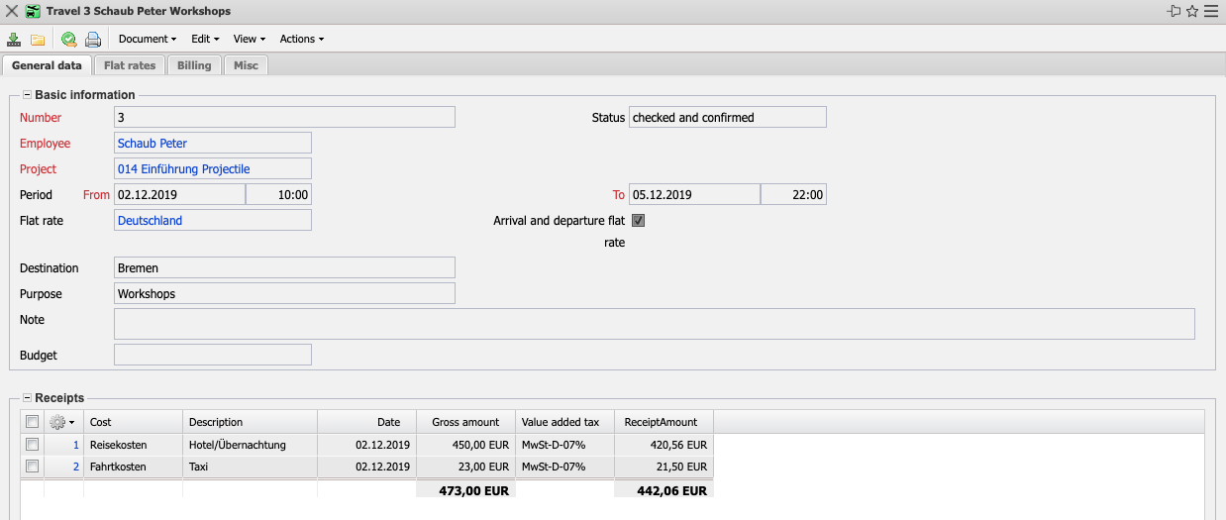Follow the 014 Einführung Projectile project link
1226x520 pixels.
tap(183, 169)
